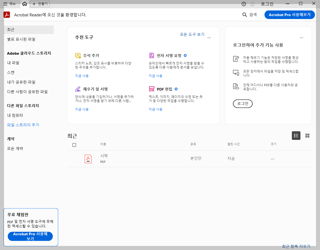Click 지금 opened time in 시작 row

coord(231,159)
